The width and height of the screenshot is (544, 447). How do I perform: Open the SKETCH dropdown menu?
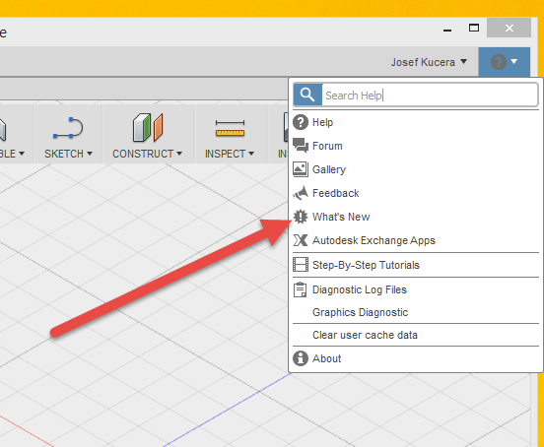click(68, 154)
